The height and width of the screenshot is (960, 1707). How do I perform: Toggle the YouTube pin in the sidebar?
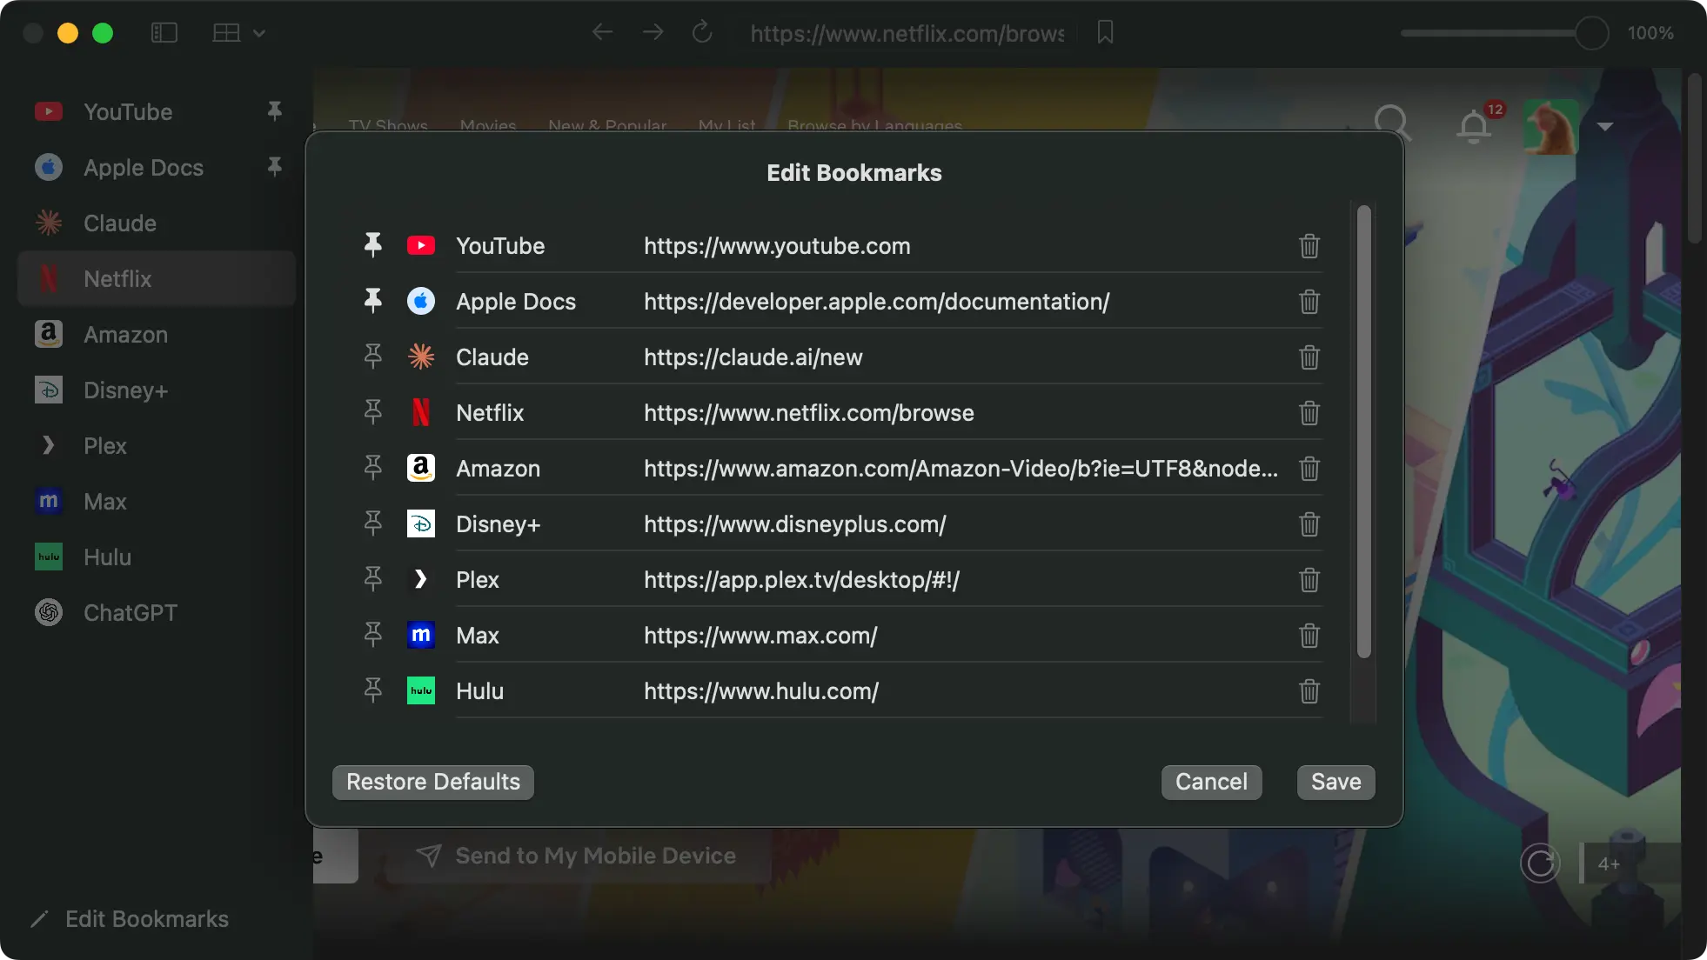coord(274,111)
